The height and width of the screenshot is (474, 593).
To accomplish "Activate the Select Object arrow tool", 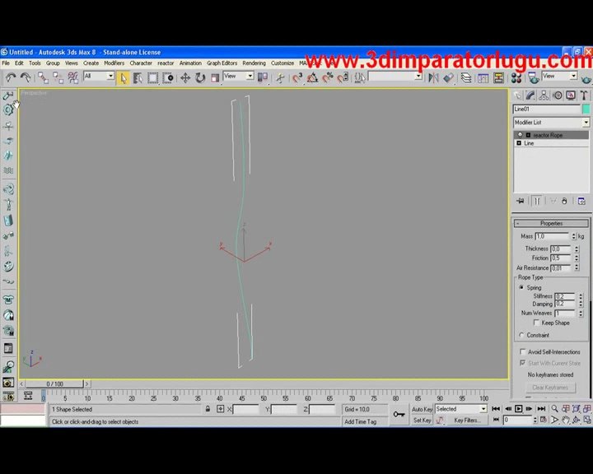I will [123, 78].
